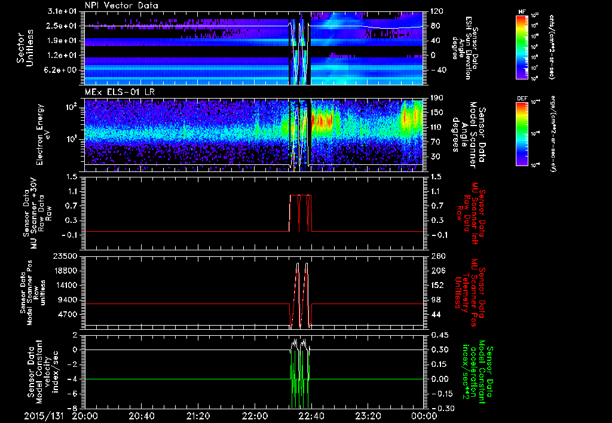
Task: Click the '22:40' time tick label
Action: pos(311,416)
